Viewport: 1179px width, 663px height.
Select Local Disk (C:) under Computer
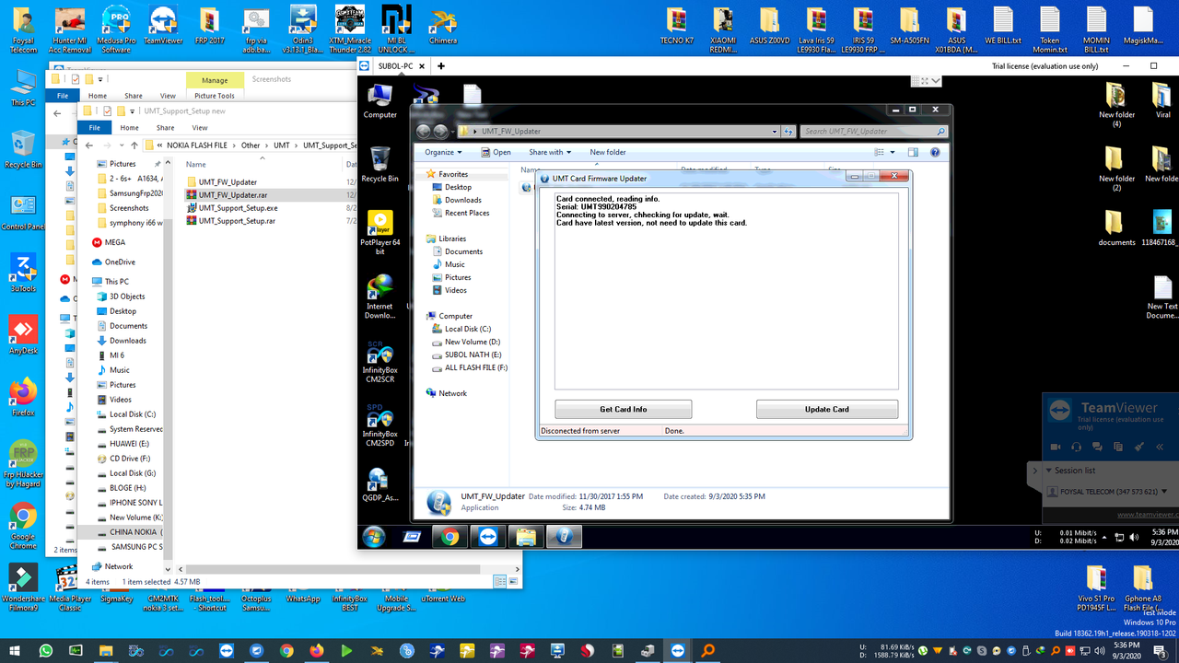click(467, 329)
